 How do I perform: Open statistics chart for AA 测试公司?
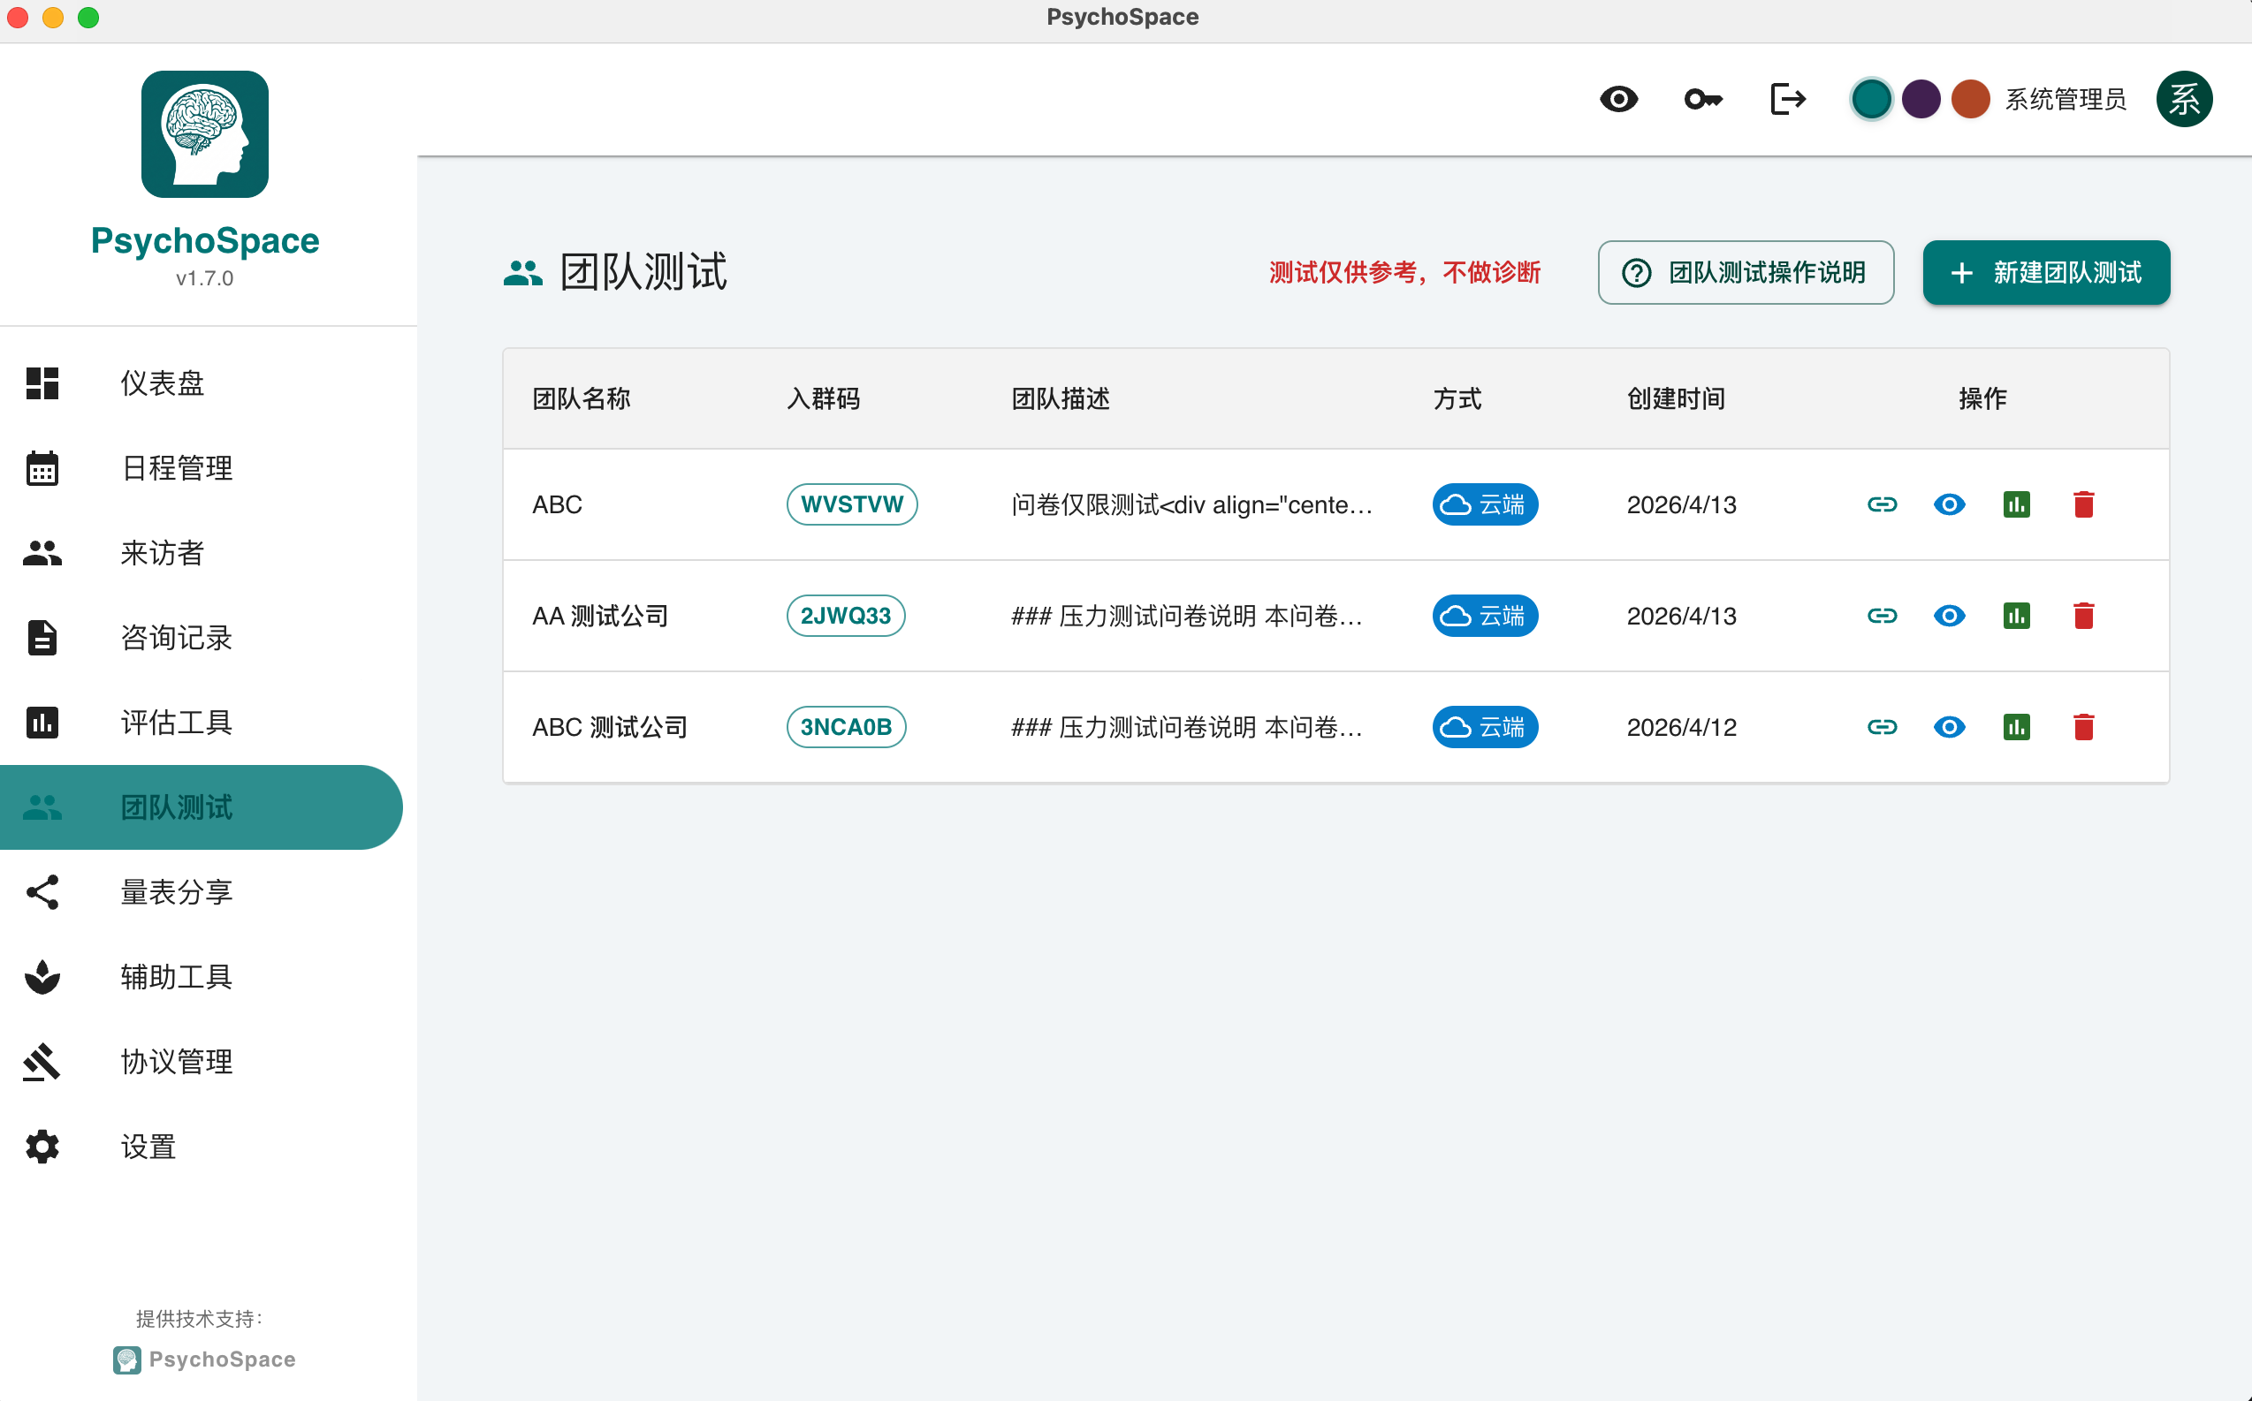click(x=2016, y=615)
